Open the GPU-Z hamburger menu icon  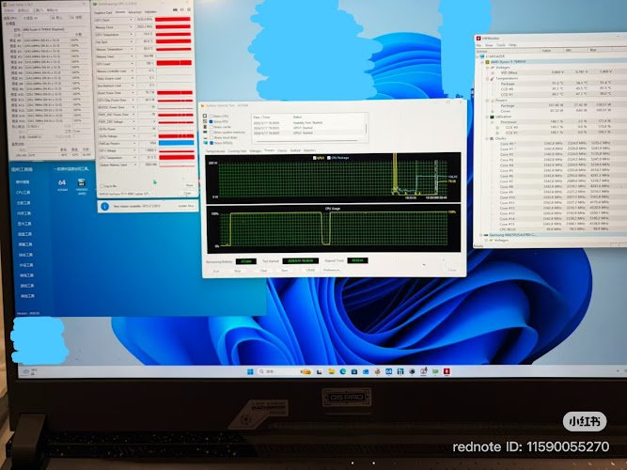pos(189,9)
